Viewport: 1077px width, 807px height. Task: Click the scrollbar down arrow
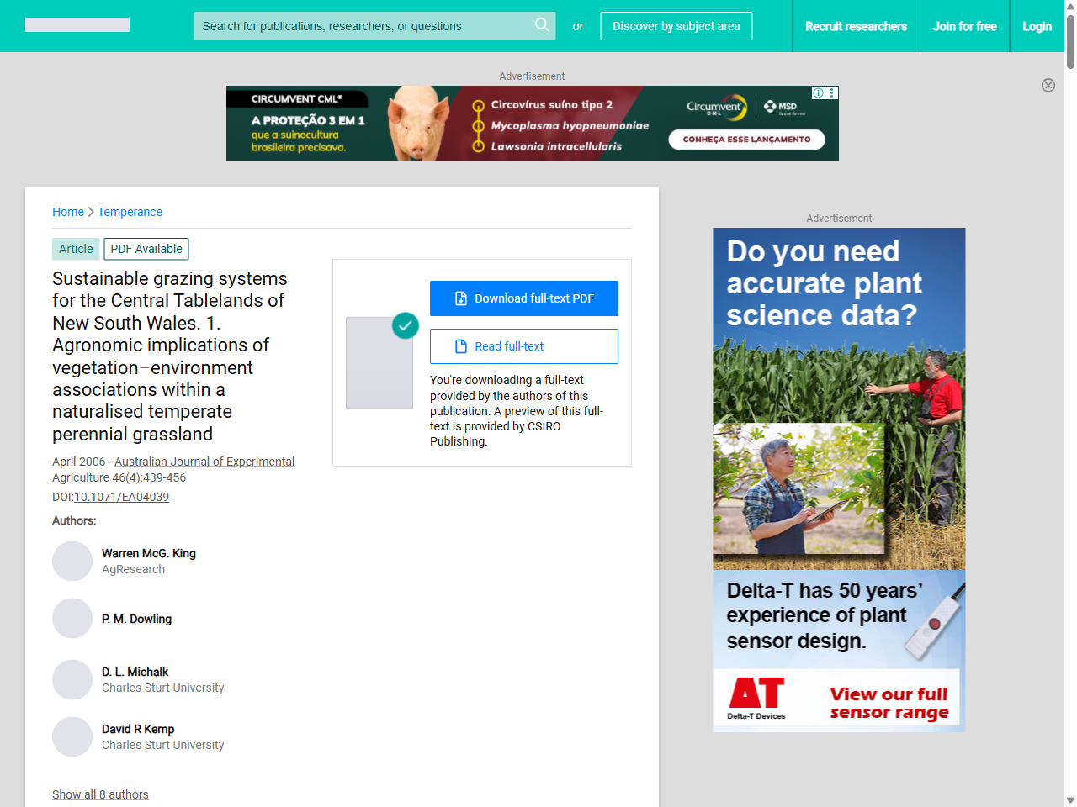[1070, 800]
